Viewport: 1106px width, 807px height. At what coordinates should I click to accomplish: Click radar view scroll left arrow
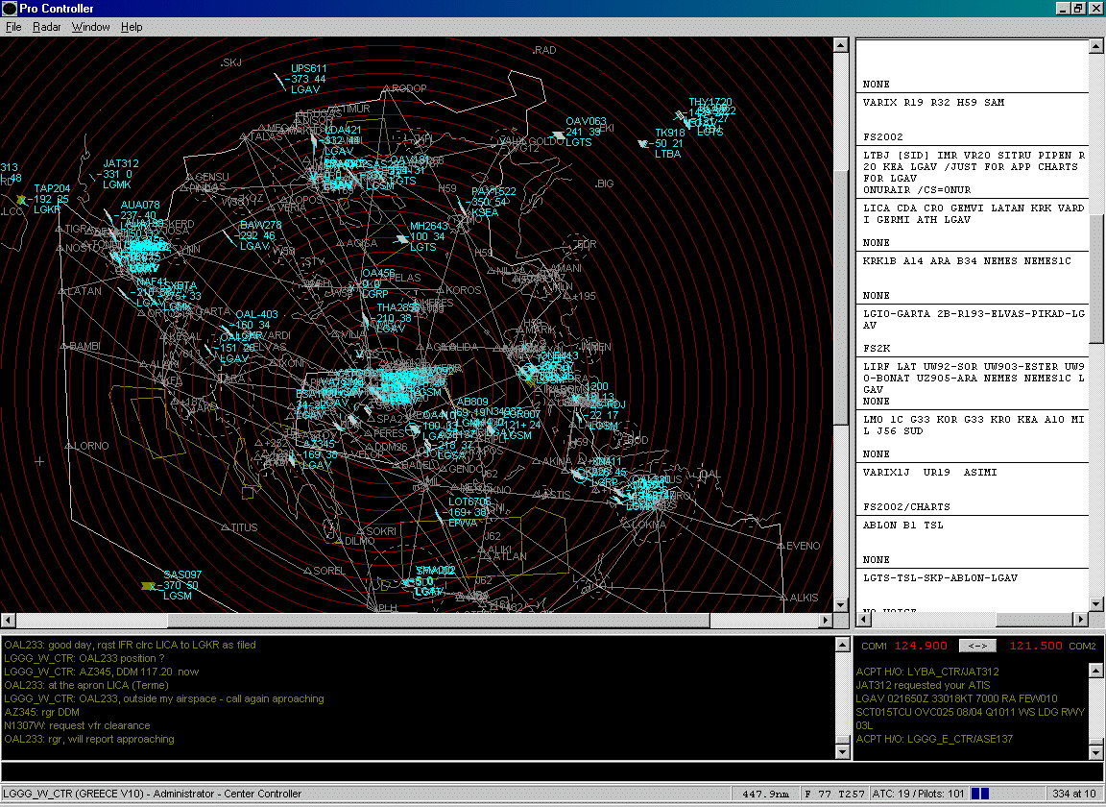[x=8, y=620]
